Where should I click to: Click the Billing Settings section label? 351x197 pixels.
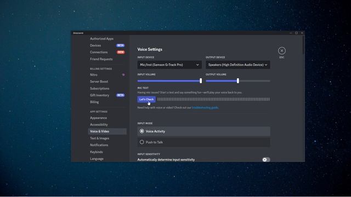tap(101, 69)
